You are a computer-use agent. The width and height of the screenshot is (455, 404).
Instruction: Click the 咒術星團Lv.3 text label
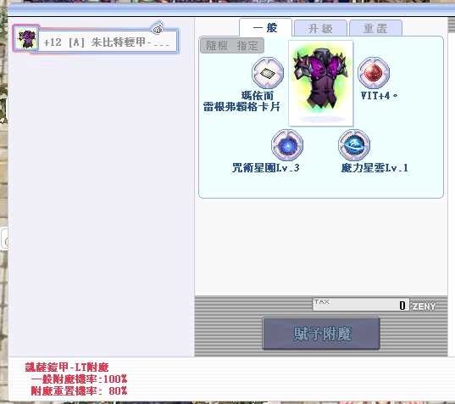[265, 168]
